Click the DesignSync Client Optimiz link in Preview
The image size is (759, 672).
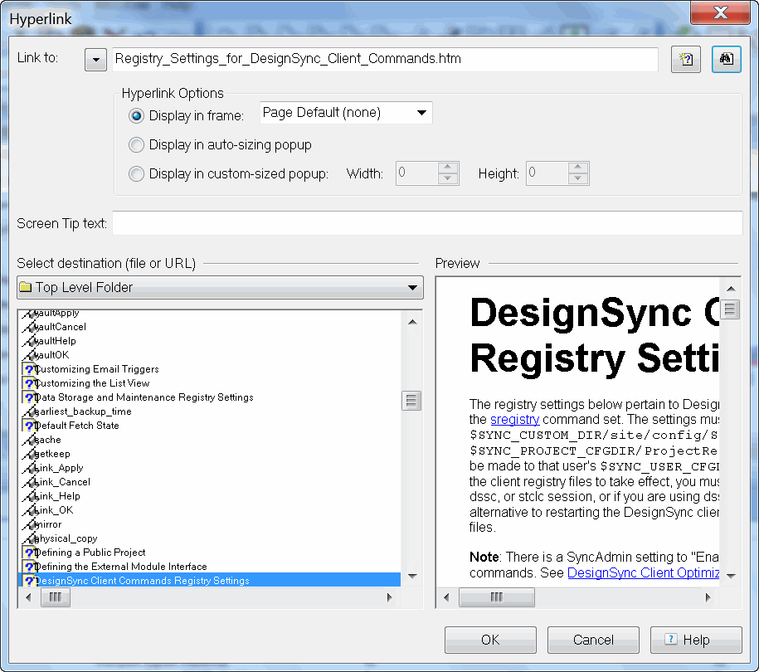[644, 572]
